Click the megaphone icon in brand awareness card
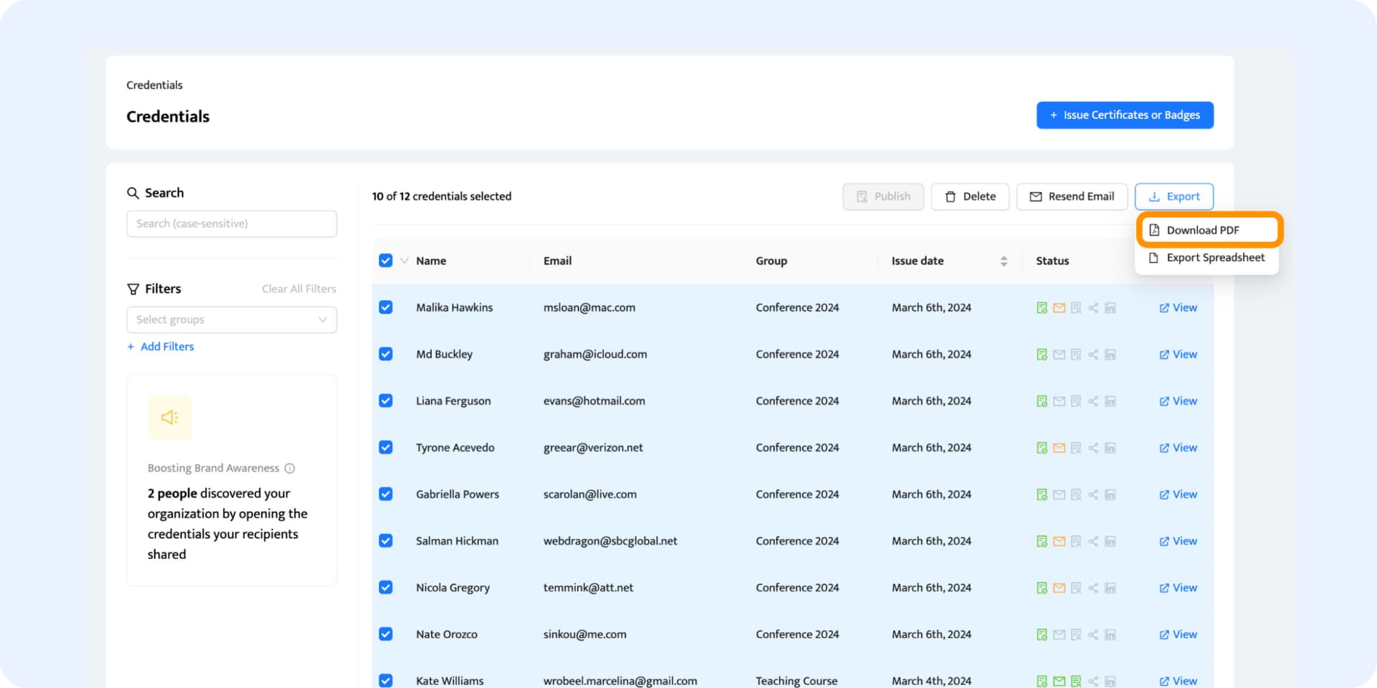The width and height of the screenshot is (1377, 688). click(169, 417)
